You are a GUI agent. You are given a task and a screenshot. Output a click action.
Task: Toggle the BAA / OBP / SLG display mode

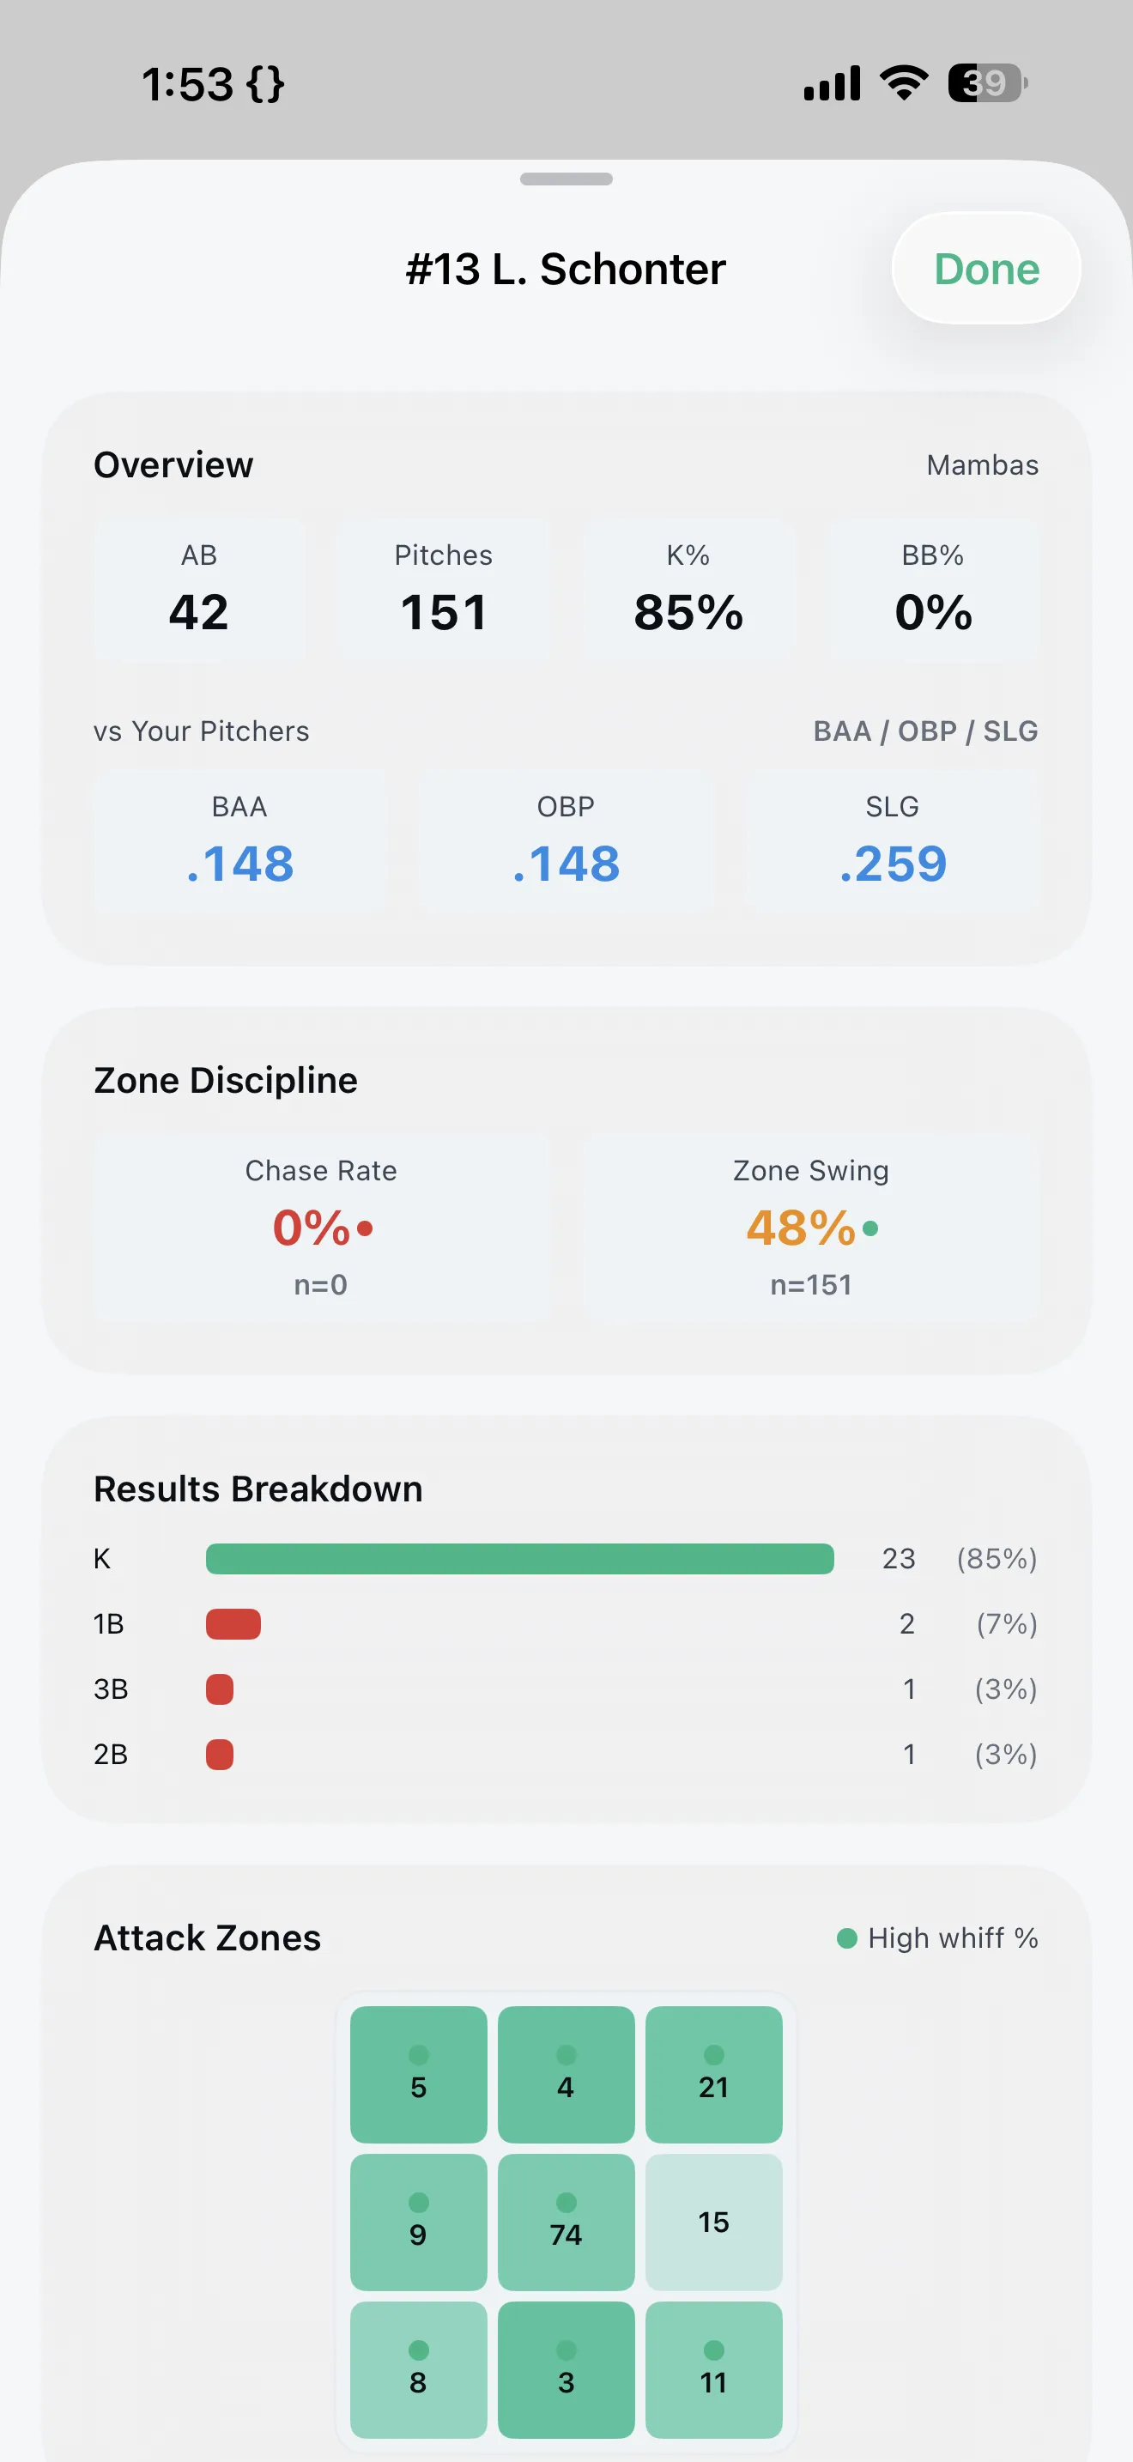point(923,731)
